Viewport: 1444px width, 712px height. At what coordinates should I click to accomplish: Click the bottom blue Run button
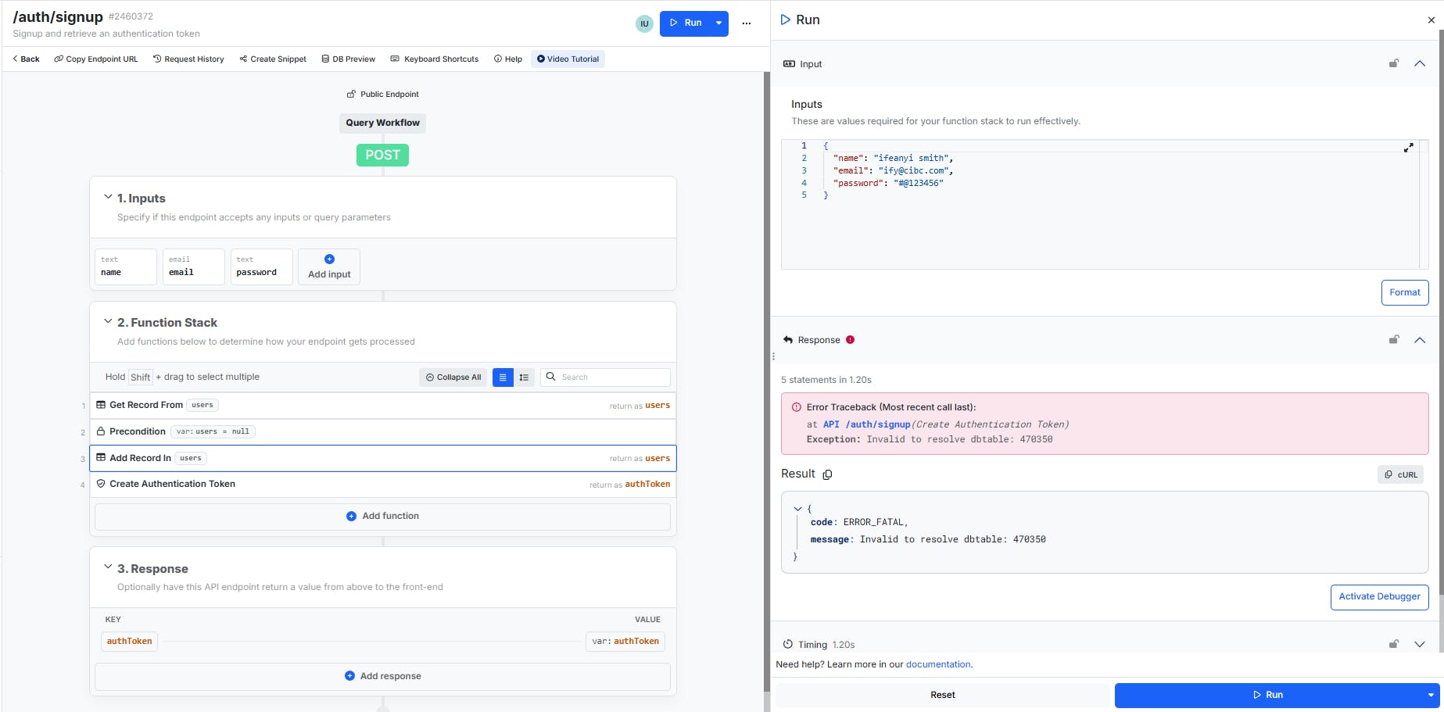pyautogui.click(x=1267, y=695)
